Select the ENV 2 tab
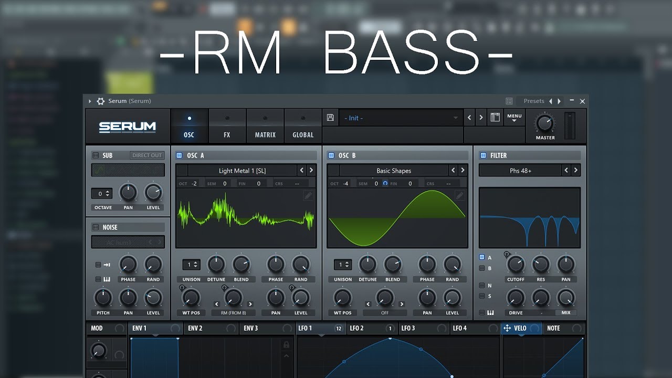672x378 pixels. point(212,328)
